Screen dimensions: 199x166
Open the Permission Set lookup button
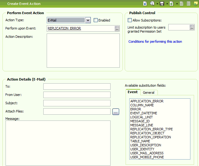click(x=192, y=27)
